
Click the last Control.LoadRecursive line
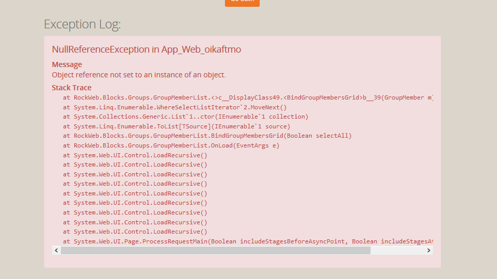pyautogui.click(x=135, y=232)
